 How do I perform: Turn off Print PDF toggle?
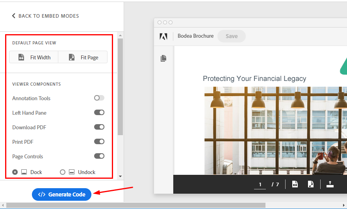[x=99, y=141]
